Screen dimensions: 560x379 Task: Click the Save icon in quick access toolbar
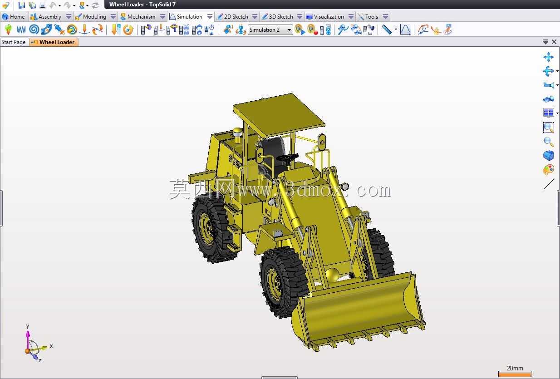[x=22, y=5]
